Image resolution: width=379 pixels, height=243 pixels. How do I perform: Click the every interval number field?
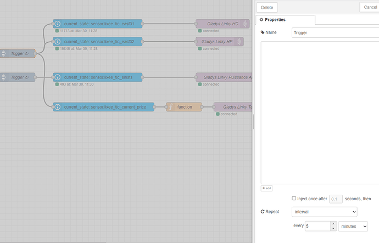(x=317, y=226)
